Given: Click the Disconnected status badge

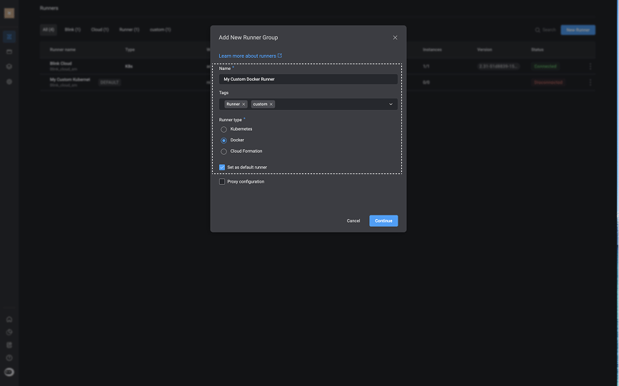Looking at the screenshot, I should [x=548, y=83].
